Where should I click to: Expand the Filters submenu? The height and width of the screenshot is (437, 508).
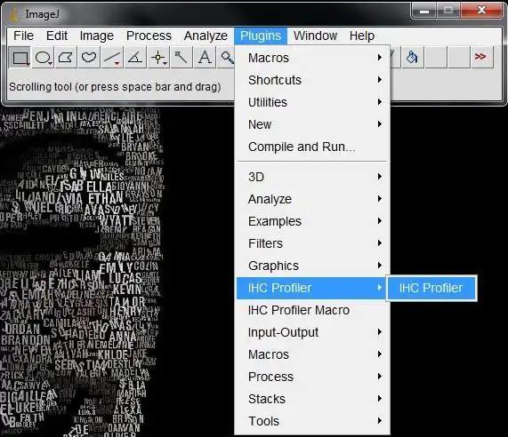(312, 243)
